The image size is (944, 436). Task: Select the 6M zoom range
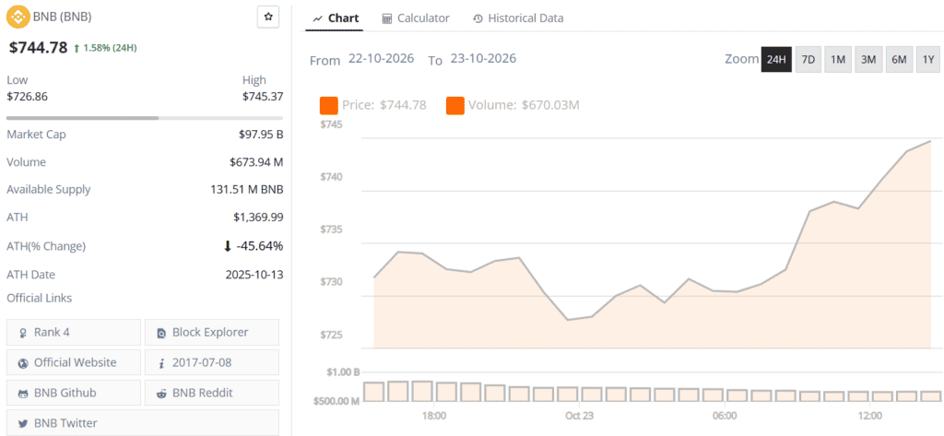[x=899, y=60]
